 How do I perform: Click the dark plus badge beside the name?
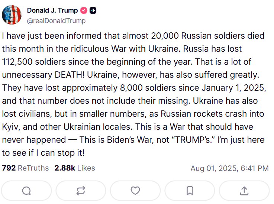point(93,11)
